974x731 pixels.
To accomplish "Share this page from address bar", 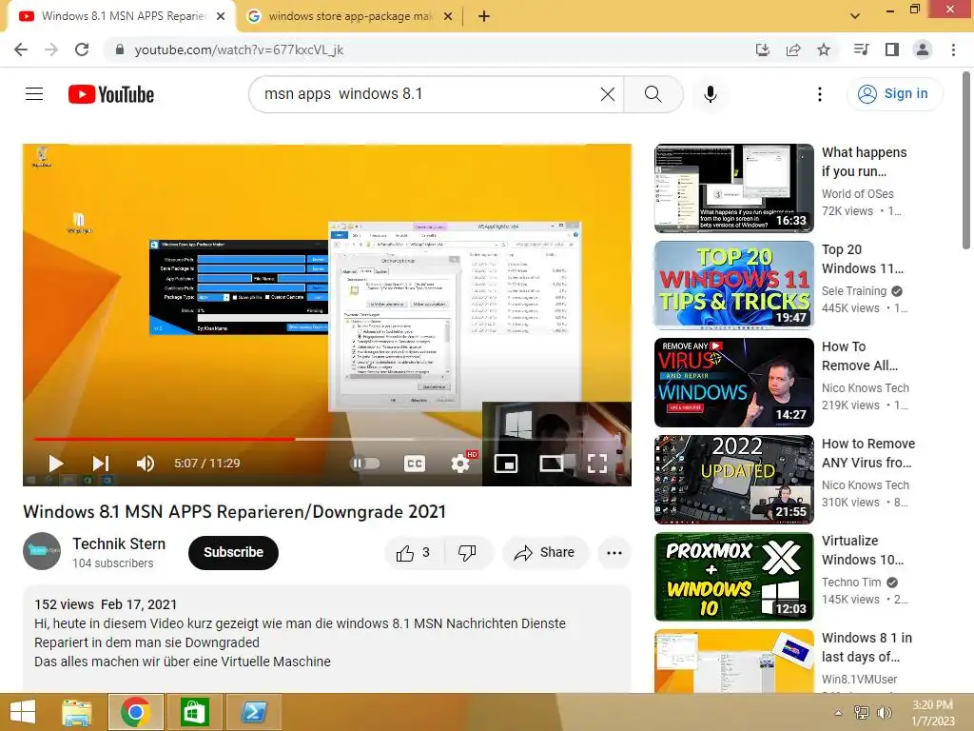I will click(793, 49).
